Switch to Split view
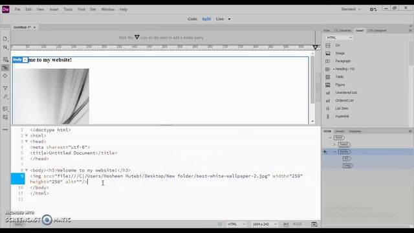 (x=206, y=19)
